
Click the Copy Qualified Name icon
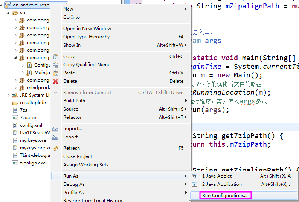pyautogui.click(x=56, y=65)
